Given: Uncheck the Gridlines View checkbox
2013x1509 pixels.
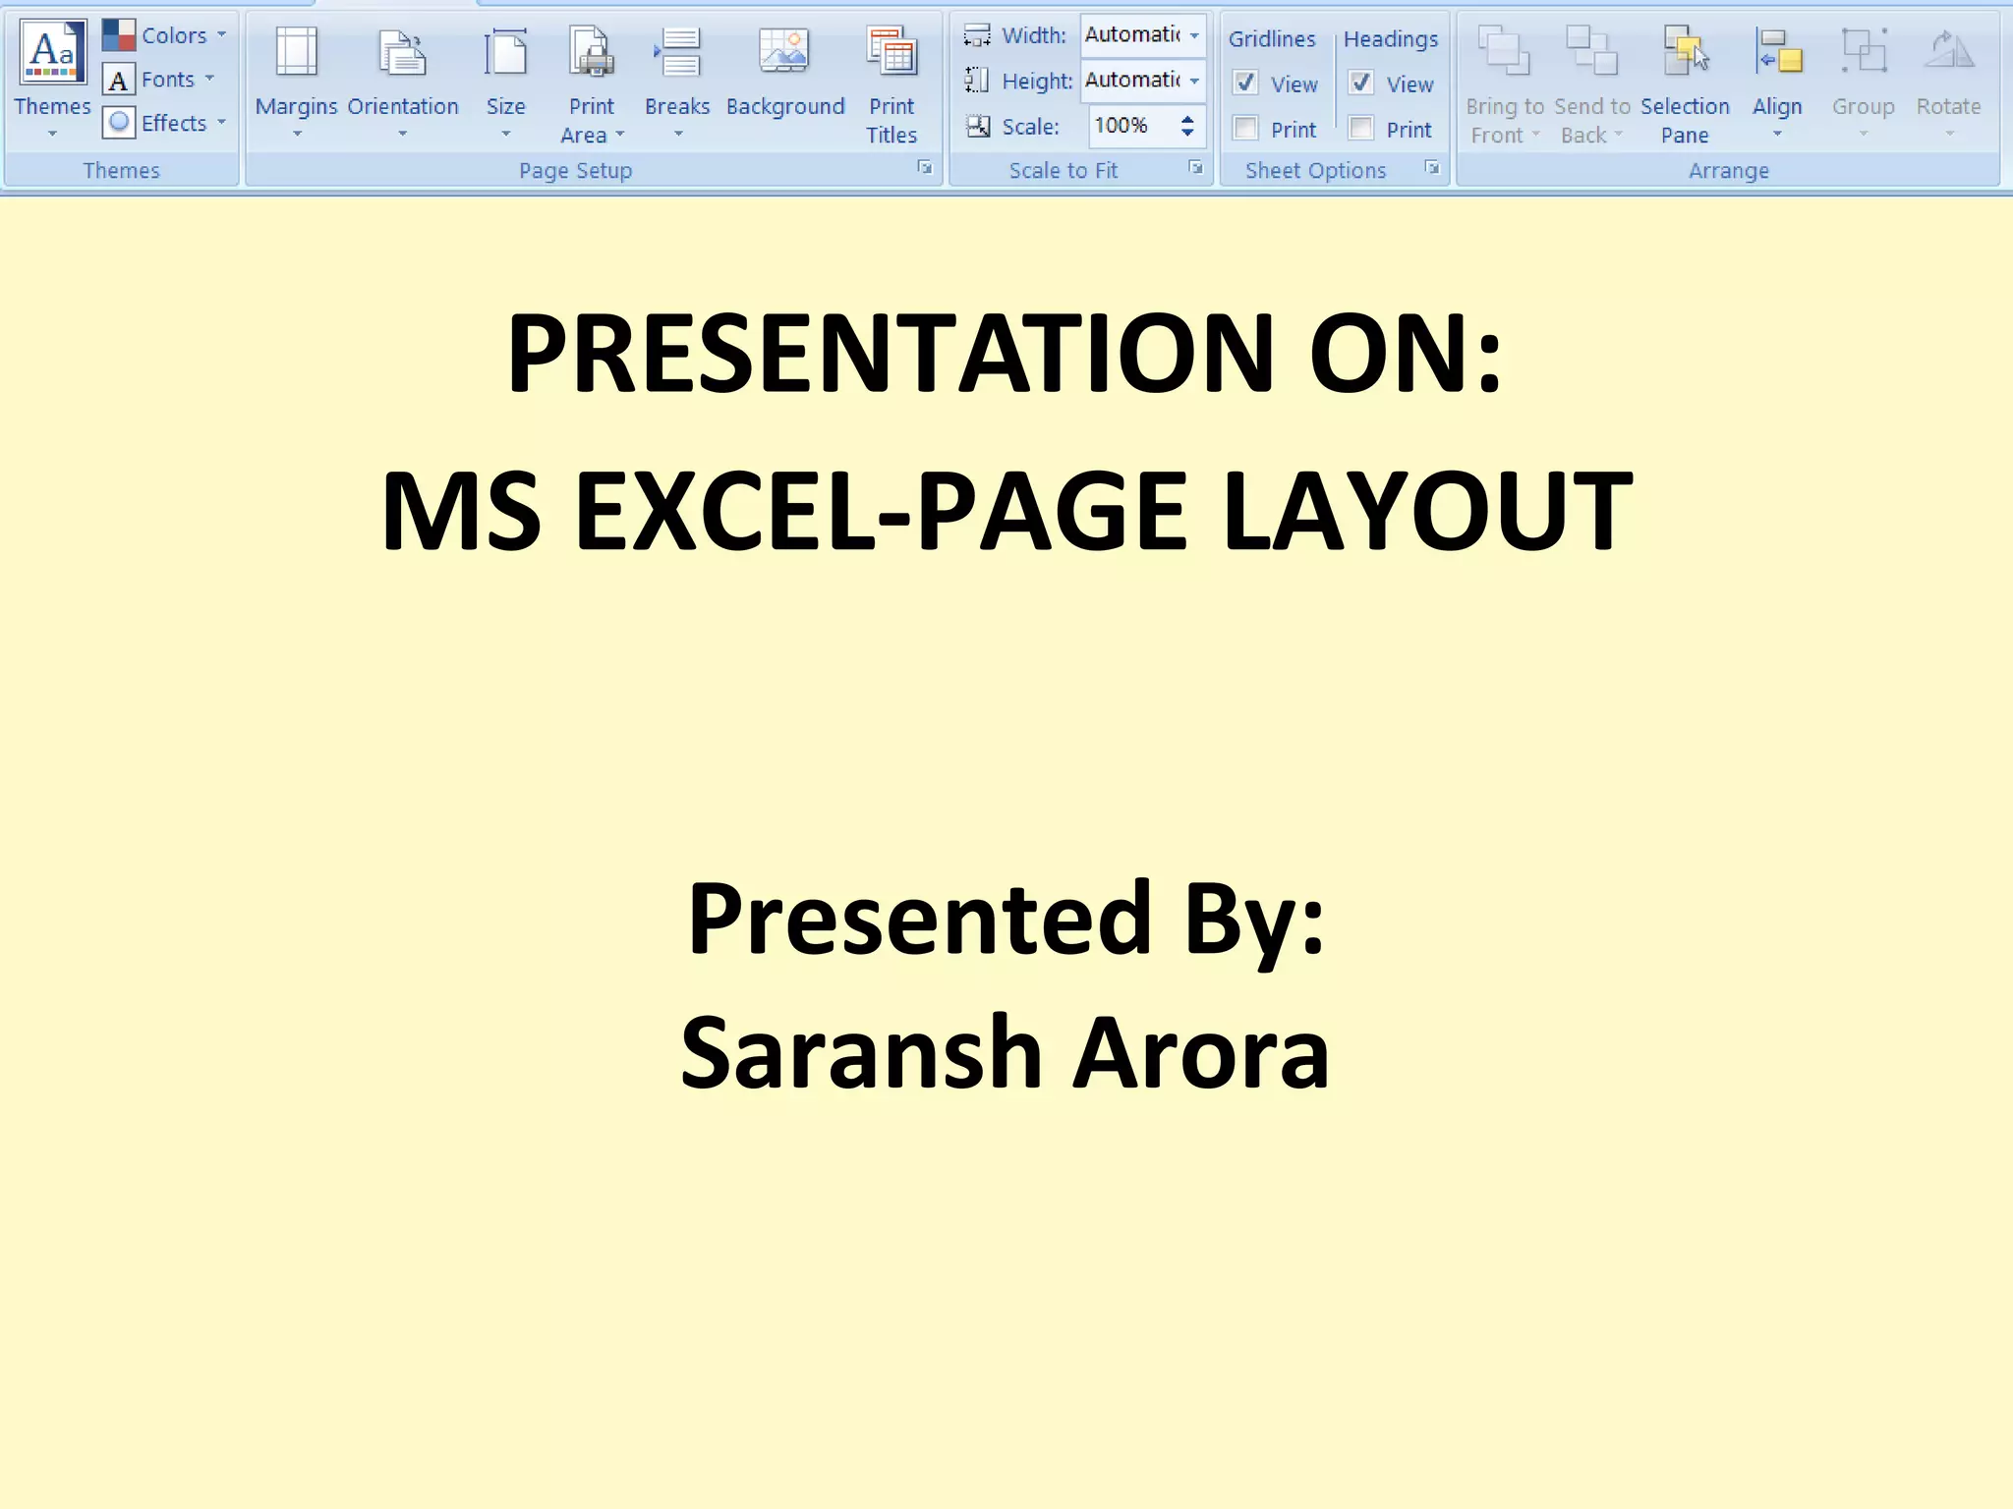Looking at the screenshot, I should (x=1245, y=84).
